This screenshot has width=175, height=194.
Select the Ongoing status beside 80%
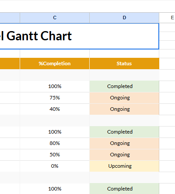tap(124, 143)
